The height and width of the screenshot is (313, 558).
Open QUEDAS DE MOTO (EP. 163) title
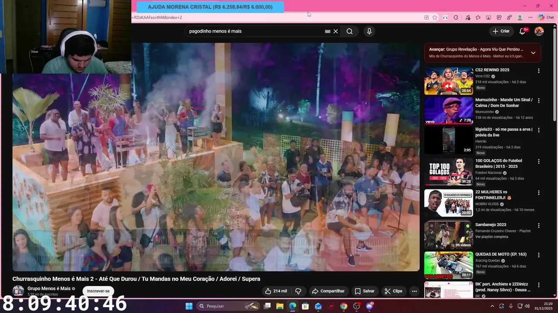501,254
